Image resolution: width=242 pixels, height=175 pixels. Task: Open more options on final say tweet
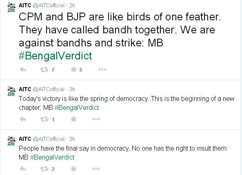[96, 168]
